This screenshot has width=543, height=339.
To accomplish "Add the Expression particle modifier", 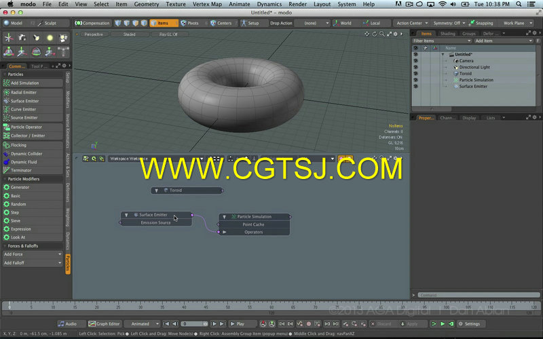I will (x=33, y=229).
